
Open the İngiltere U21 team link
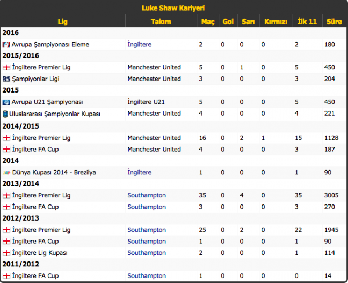pos(146,102)
